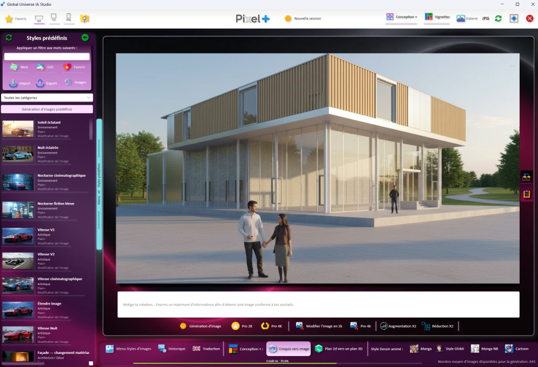Click the Import styles icon

[14, 83]
